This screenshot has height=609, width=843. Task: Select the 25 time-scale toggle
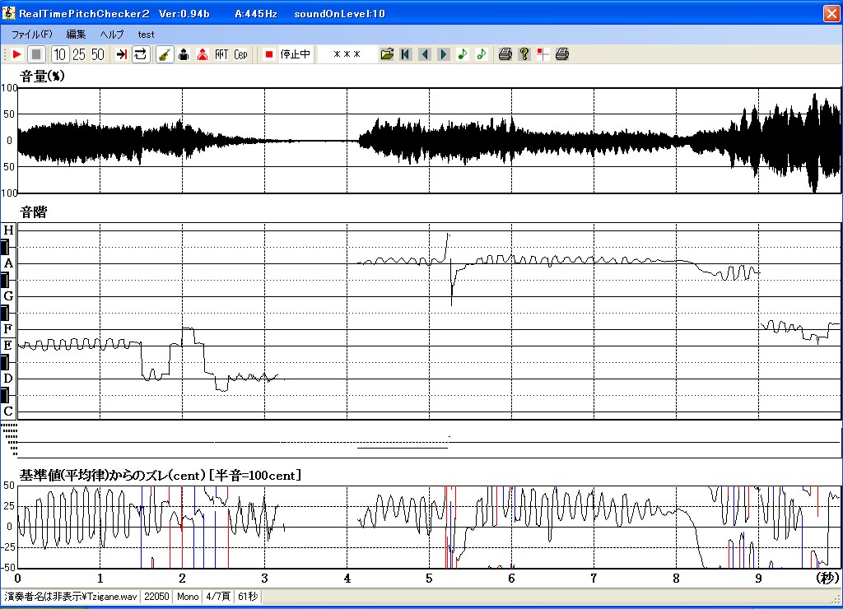tap(79, 54)
